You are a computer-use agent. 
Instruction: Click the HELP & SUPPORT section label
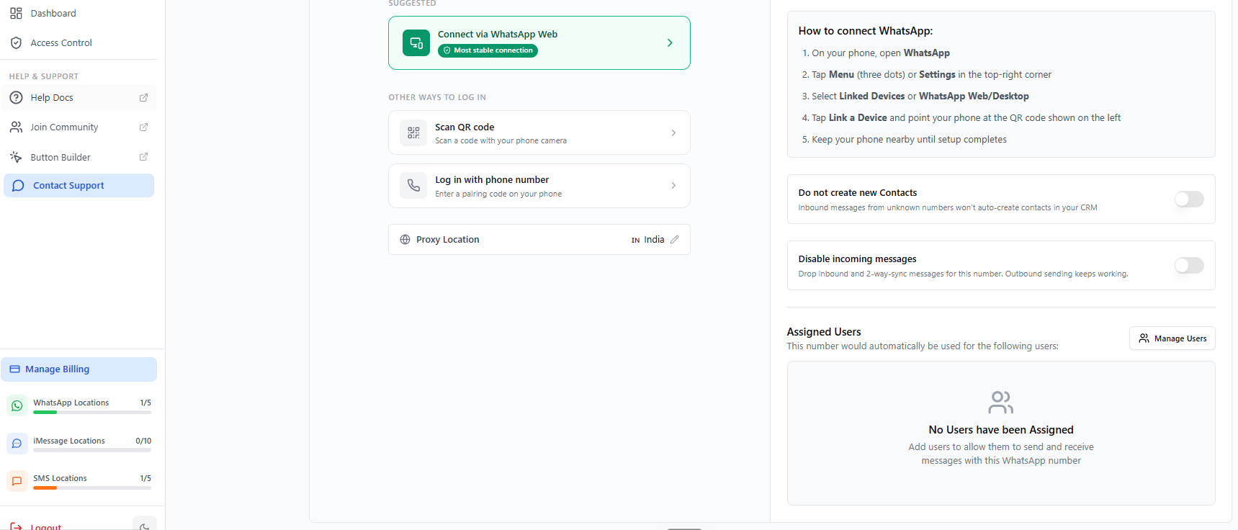[x=44, y=76]
